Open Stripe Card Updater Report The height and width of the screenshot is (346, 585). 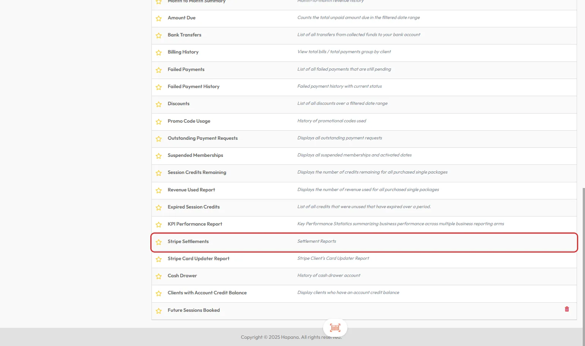pos(199,259)
